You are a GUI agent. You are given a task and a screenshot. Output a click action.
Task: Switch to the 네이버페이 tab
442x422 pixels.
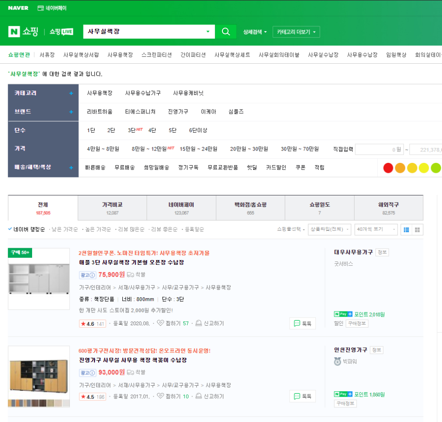coord(181,208)
